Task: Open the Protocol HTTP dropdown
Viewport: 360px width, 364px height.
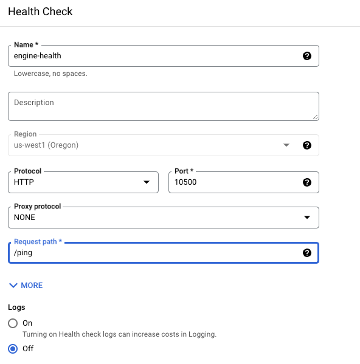Action: point(83,182)
